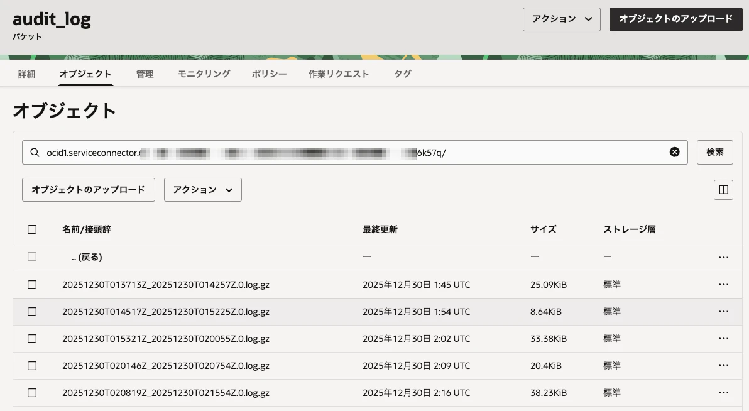Click 標準 storage tier in 8.64KiB row

(x=612, y=312)
